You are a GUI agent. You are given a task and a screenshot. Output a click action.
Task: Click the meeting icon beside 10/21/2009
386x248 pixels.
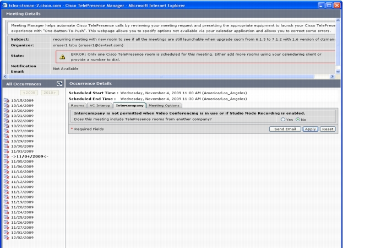[x=7, y=116]
